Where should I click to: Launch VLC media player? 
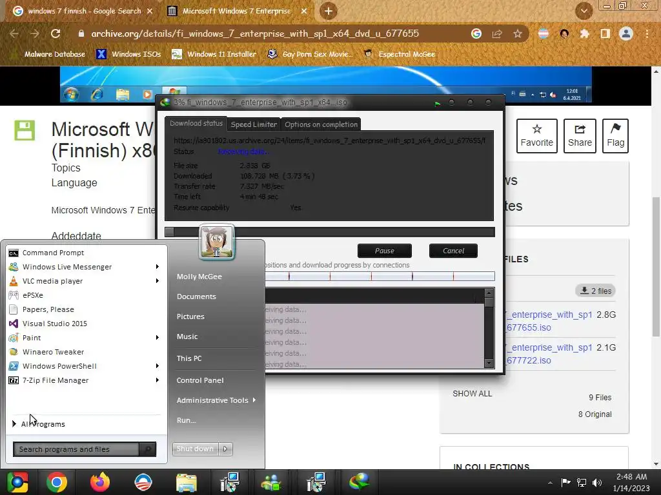pyautogui.click(x=52, y=281)
